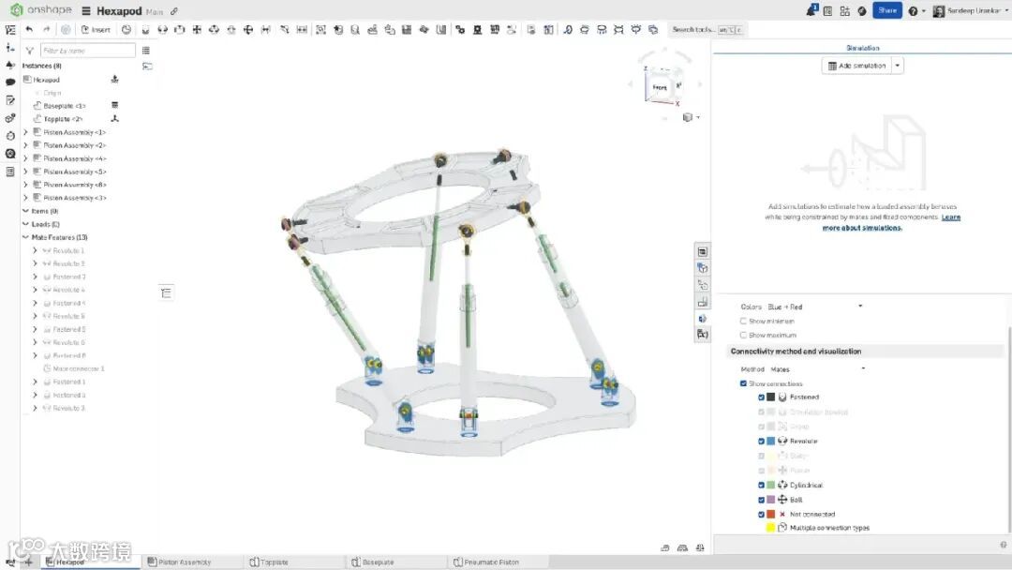The width and height of the screenshot is (1012, 570).
Task: Select Piston Assembly <1> in instances
Action: (74, 132)
